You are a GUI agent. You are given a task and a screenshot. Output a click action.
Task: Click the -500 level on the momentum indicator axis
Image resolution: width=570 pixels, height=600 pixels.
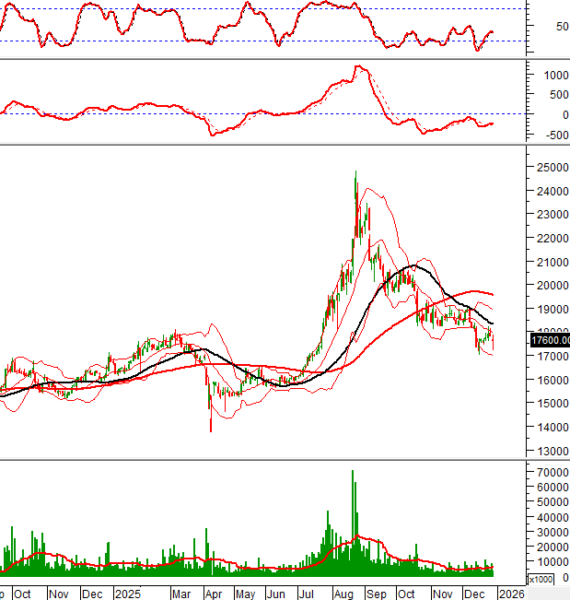click(553, 135)
